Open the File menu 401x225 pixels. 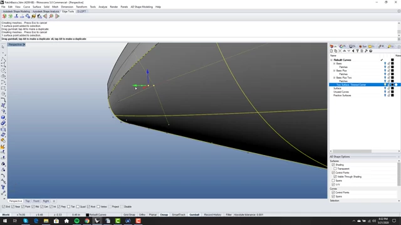pyautogui.click(x=3, y=7)
